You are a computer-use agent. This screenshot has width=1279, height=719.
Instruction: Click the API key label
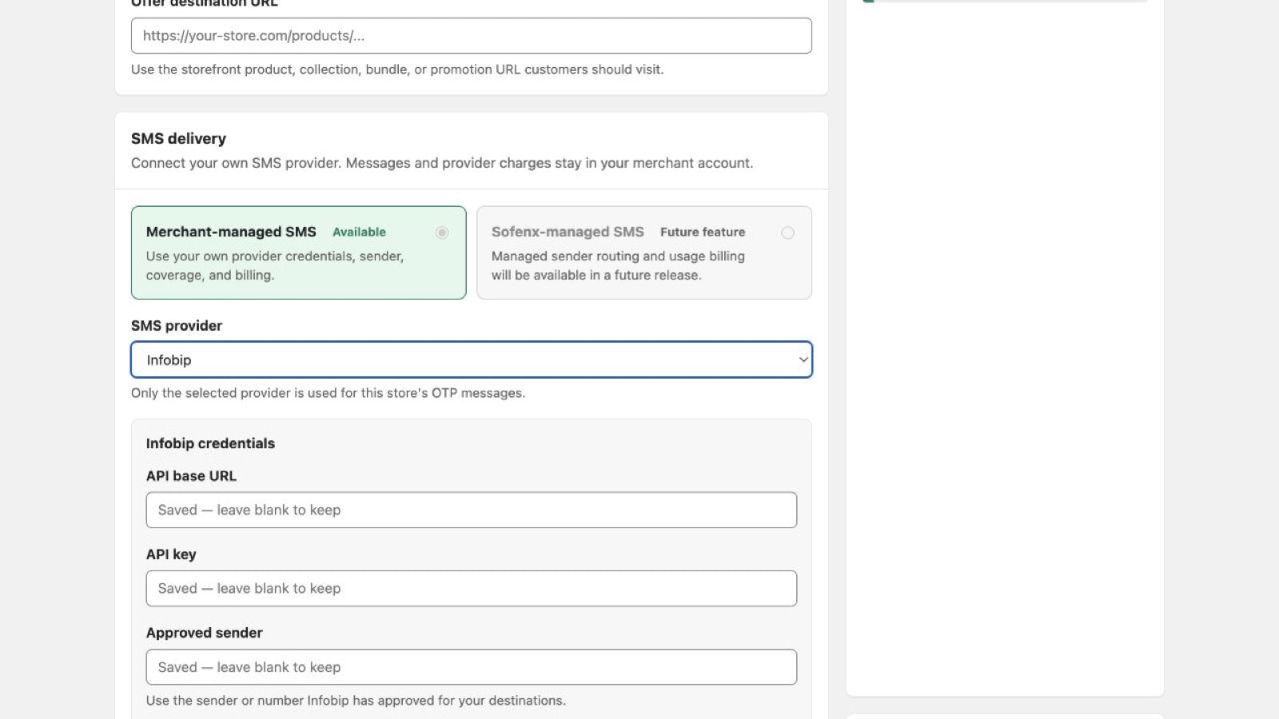click(x=171, y=554)
